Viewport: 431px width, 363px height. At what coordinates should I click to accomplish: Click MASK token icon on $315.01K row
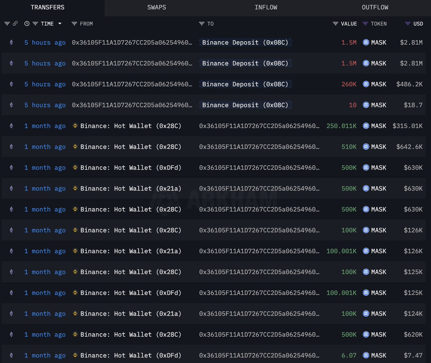click(366, 126)
